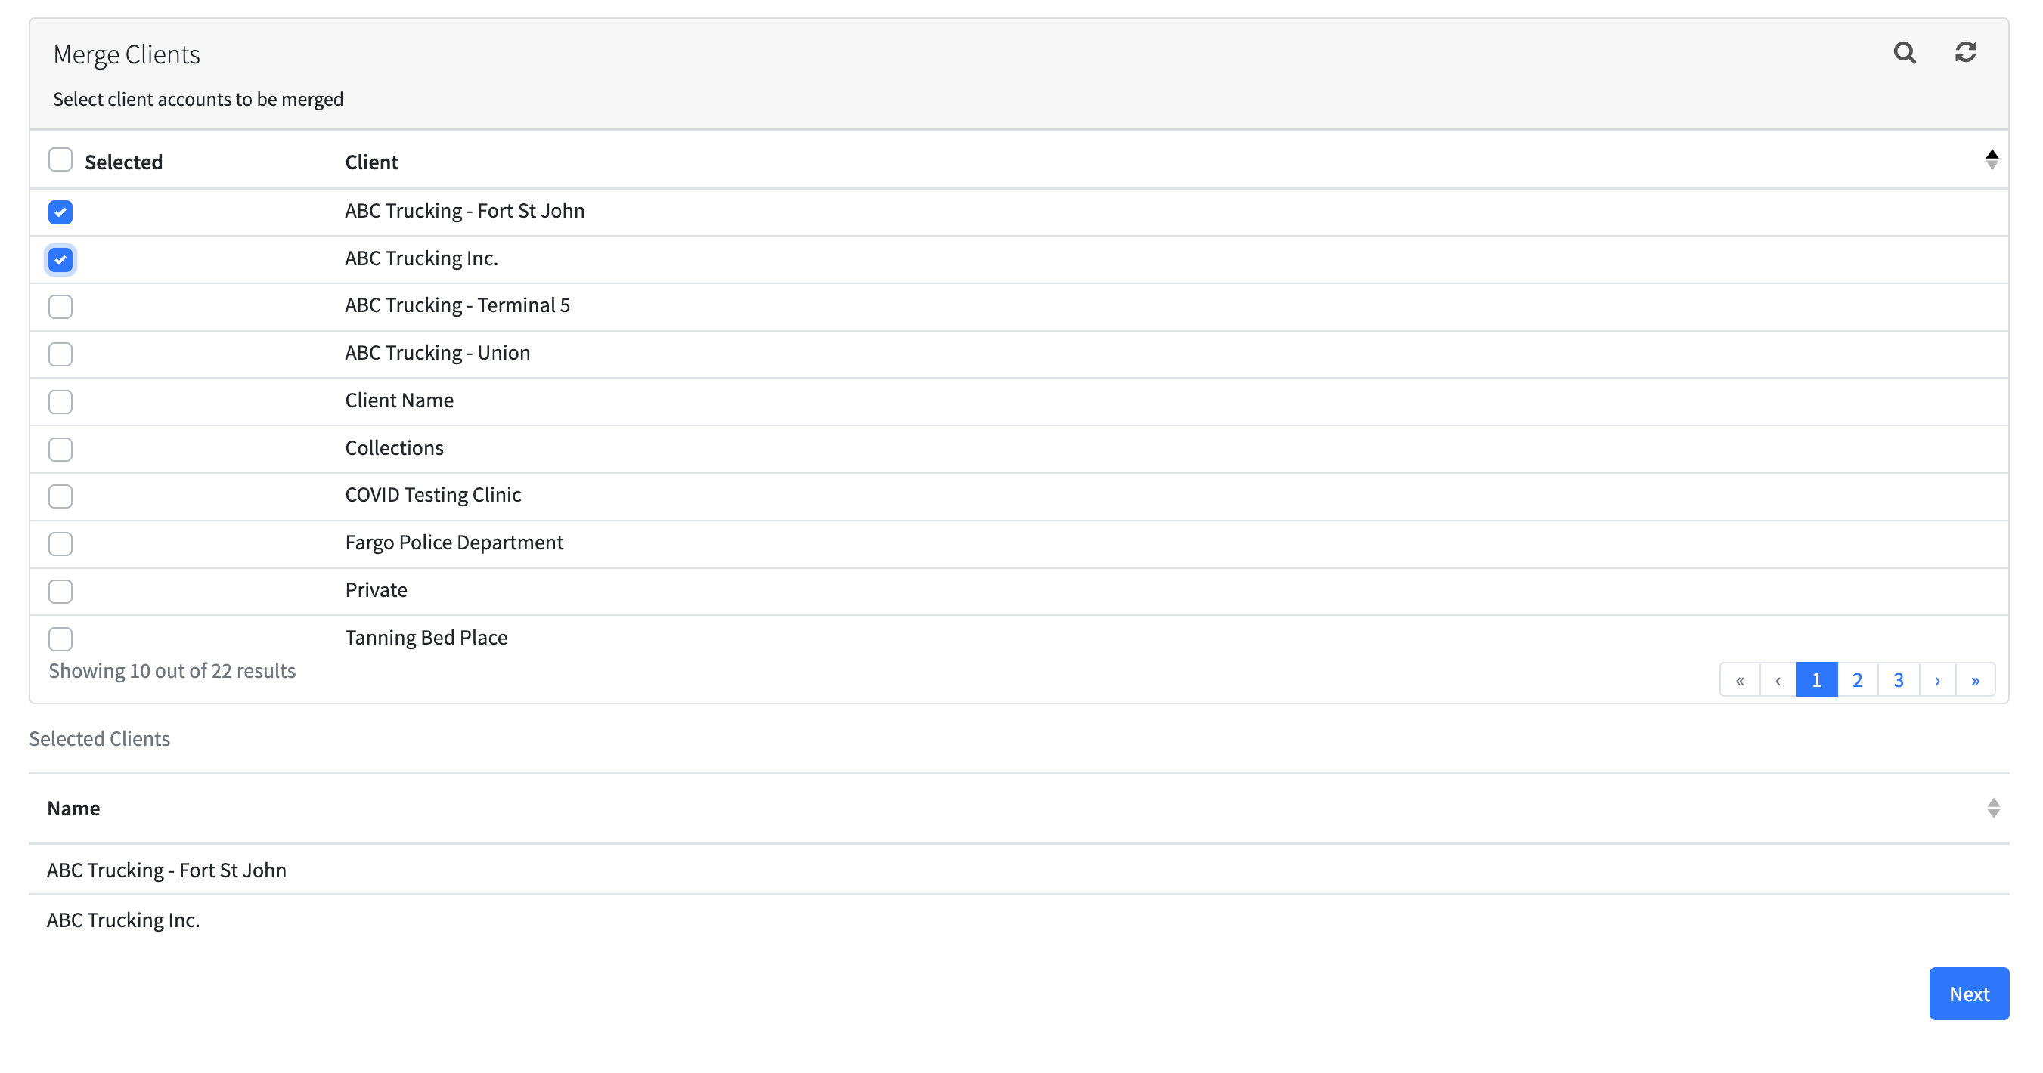Check the Collections row checkbox
2043x1073 pixels.
pyautogui.click(x=60, y=449)
